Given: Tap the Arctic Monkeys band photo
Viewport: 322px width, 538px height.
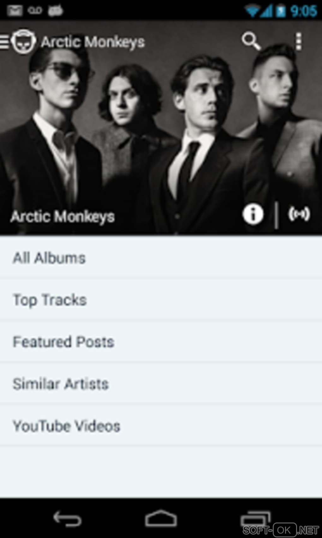Looking at the screenshot, I should (x=161, y=127).
